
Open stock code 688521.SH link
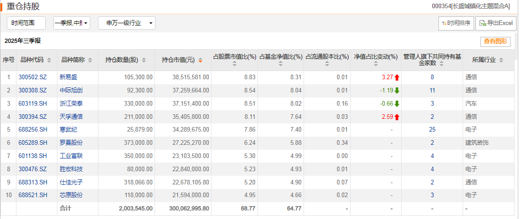point(32,195)
